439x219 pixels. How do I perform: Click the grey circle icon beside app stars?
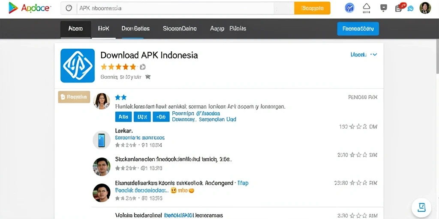(x=143, y=67)
